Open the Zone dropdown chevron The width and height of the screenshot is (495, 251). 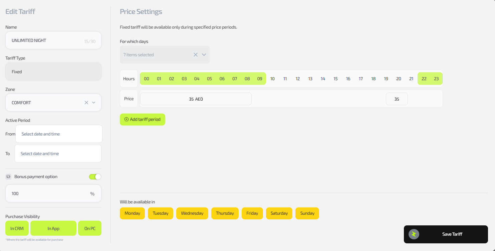pyautogui.click(x=94, y=103)
